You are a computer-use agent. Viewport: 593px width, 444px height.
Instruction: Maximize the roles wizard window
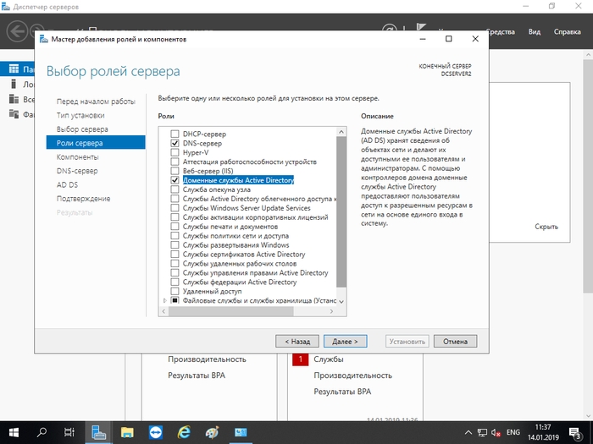click(x=448, y=39)
